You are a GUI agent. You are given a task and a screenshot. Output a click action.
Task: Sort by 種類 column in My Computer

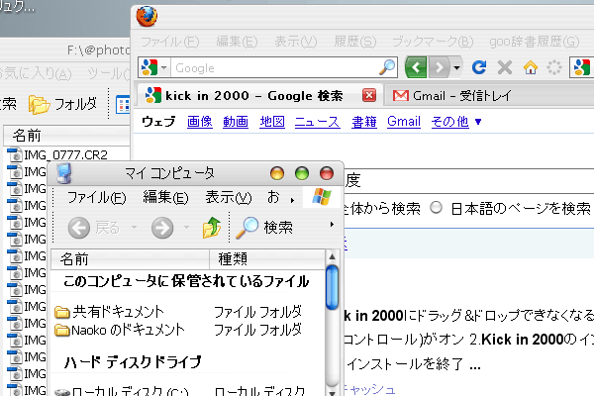(x=267, y=259)
